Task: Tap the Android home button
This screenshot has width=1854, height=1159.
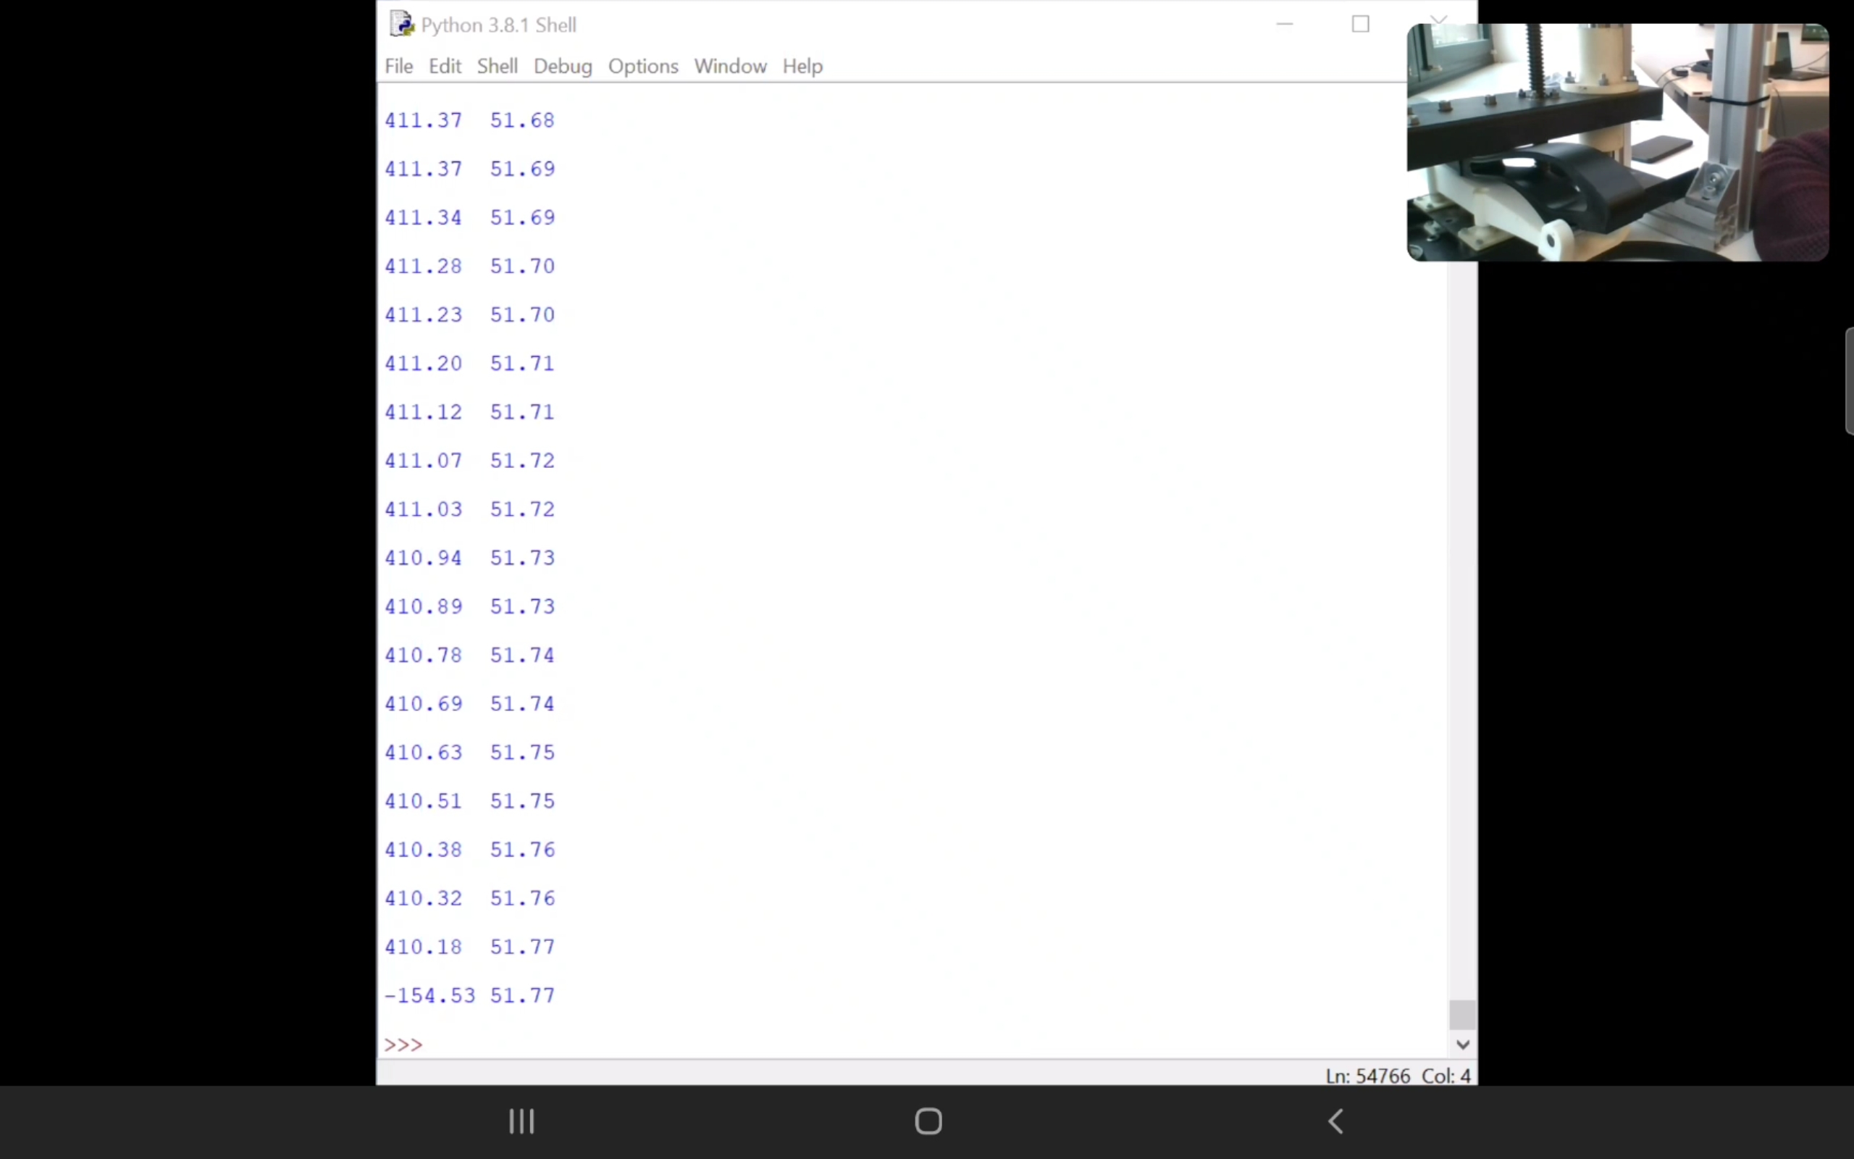Action: pos(928,1121)
